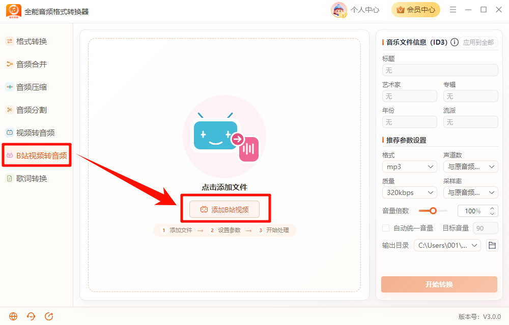Open the 格式转换 section in the sidebar
509x325 pixels.
coord(31,42)
